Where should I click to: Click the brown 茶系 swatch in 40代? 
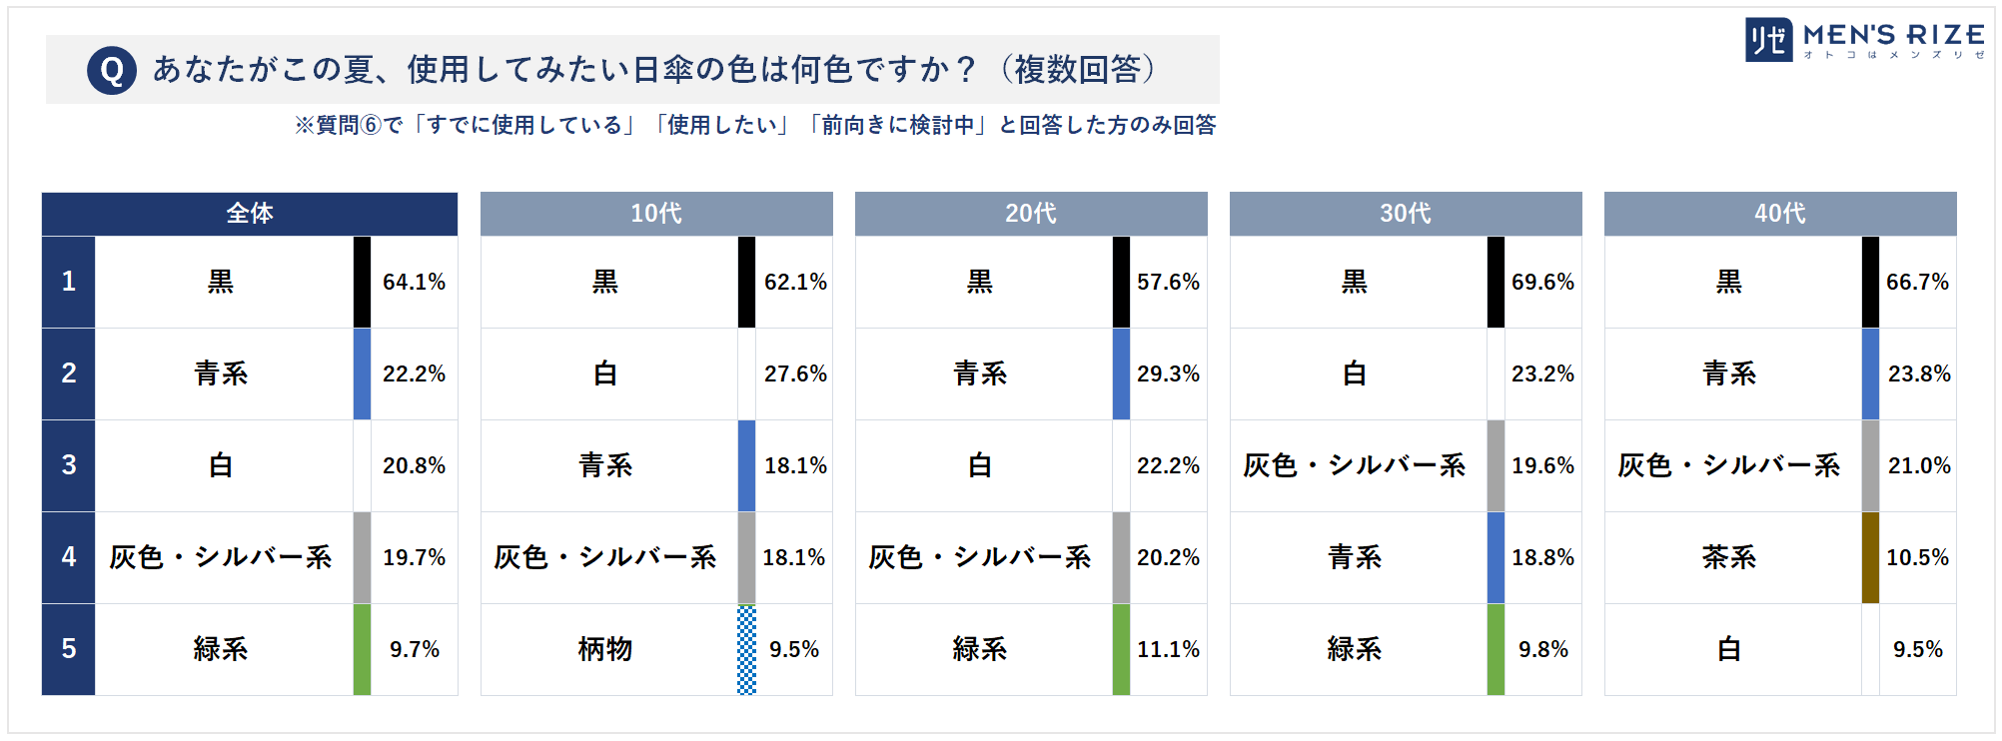(x=1870, y=557)
